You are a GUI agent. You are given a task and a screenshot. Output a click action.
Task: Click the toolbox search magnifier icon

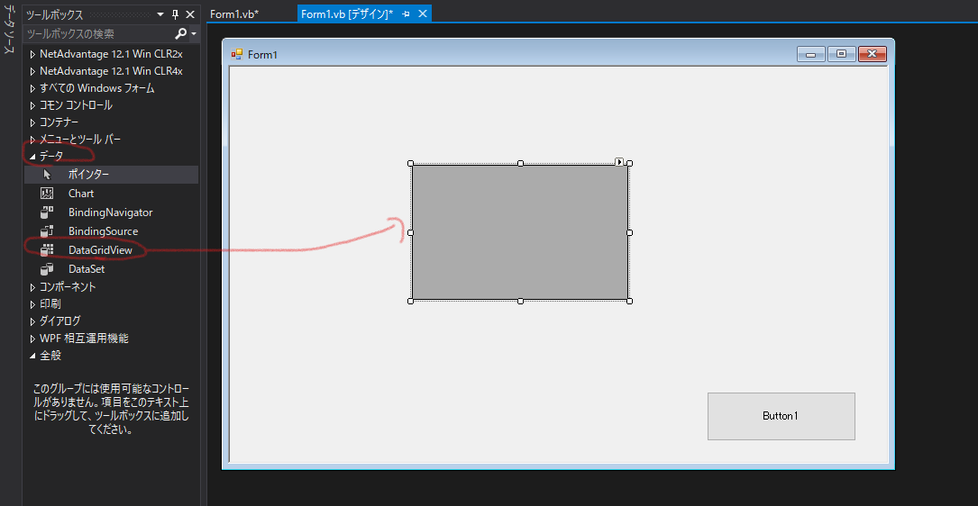(181, 34)
